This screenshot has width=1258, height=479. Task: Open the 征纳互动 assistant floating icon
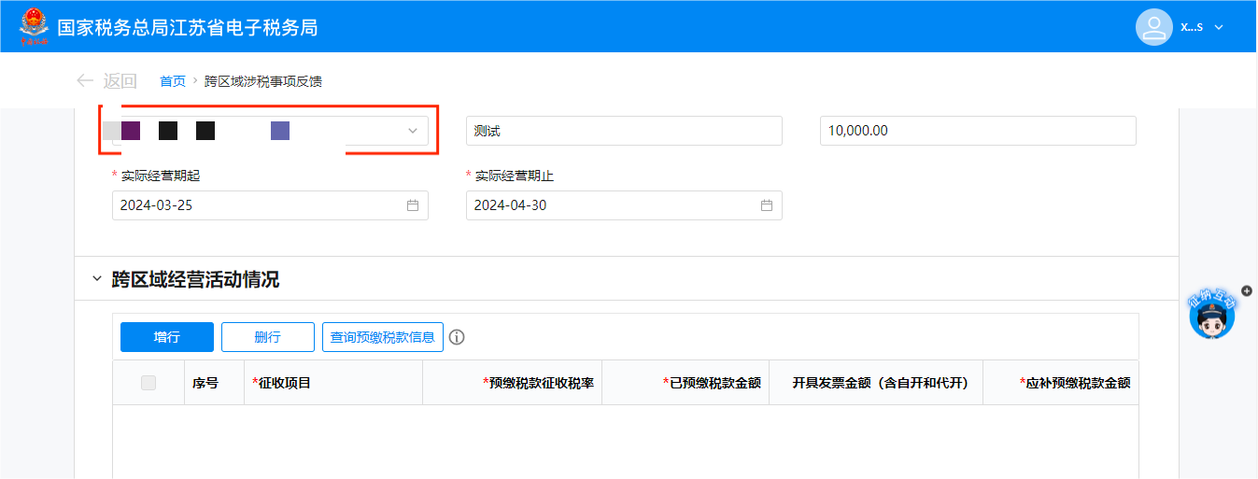coord(1211,316)
